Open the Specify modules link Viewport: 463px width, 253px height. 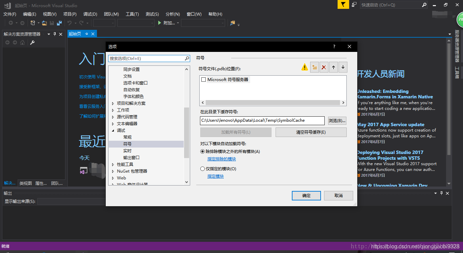pos(216,176)
